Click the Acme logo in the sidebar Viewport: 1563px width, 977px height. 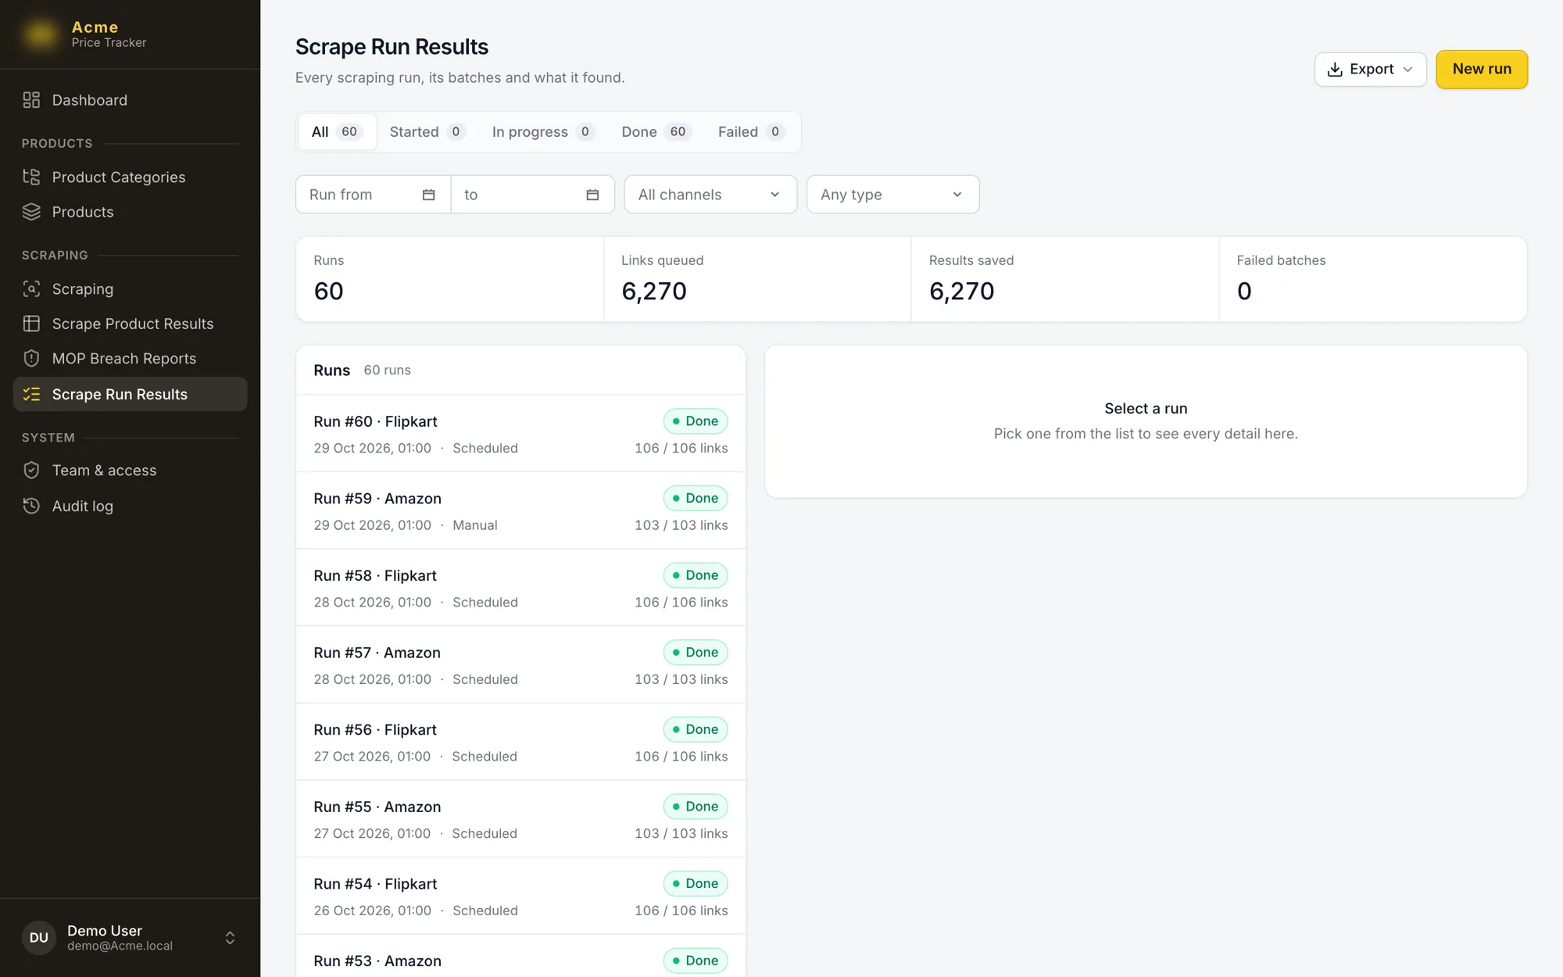tap(41, 34)
